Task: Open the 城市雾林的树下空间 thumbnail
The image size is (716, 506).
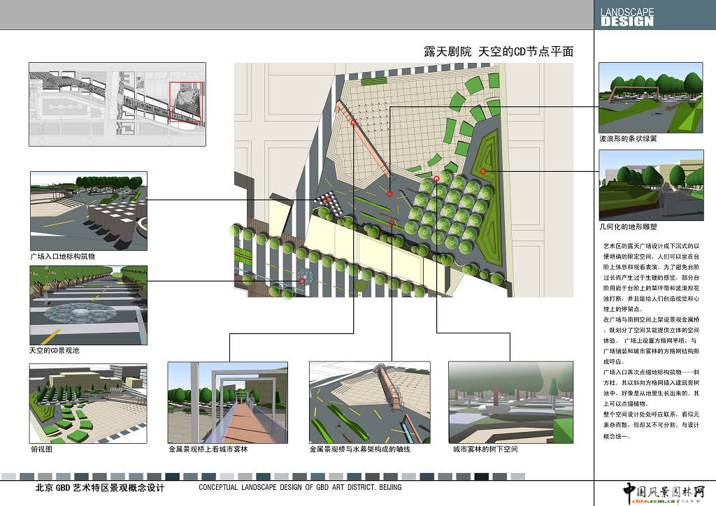Action: [x=510, y=403]
